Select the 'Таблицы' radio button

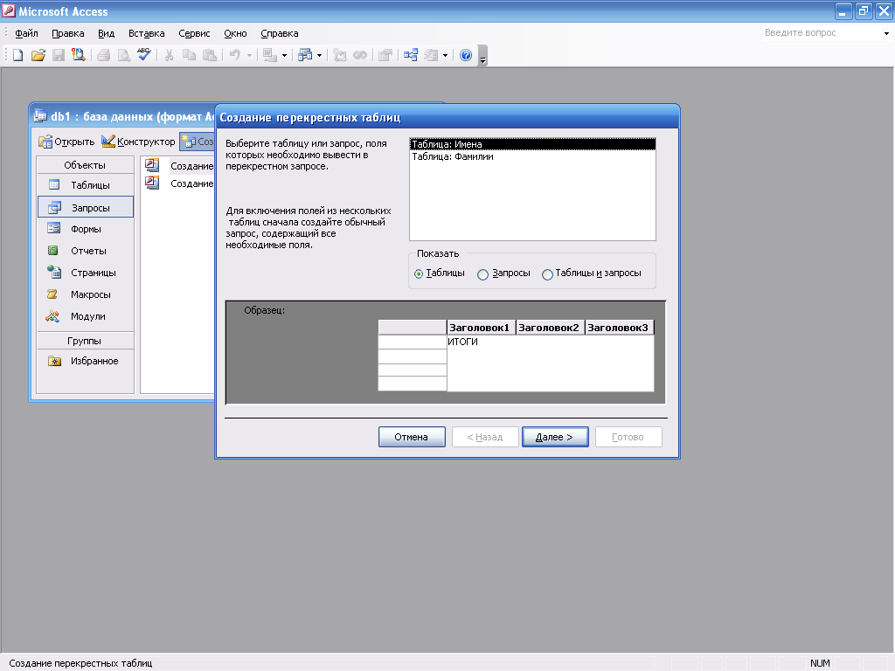coord(419,273)
